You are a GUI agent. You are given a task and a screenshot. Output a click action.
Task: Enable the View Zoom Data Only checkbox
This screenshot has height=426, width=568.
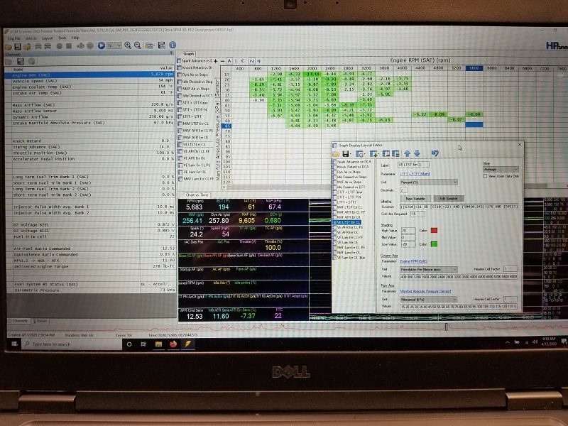[x=485, y=176]
